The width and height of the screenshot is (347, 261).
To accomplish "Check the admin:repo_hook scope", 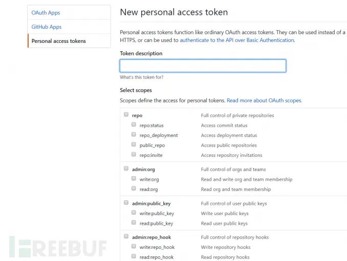I will coord(126,236).
